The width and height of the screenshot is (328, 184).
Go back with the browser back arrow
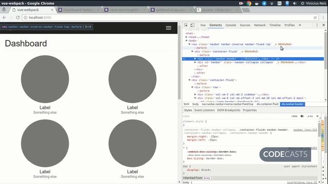[5, 17]
